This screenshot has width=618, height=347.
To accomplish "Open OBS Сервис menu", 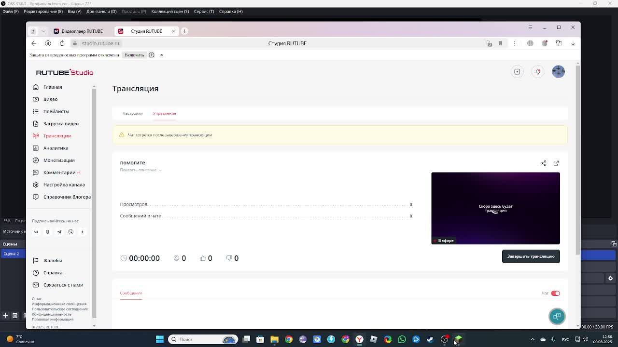I will [x=204, y=11].
